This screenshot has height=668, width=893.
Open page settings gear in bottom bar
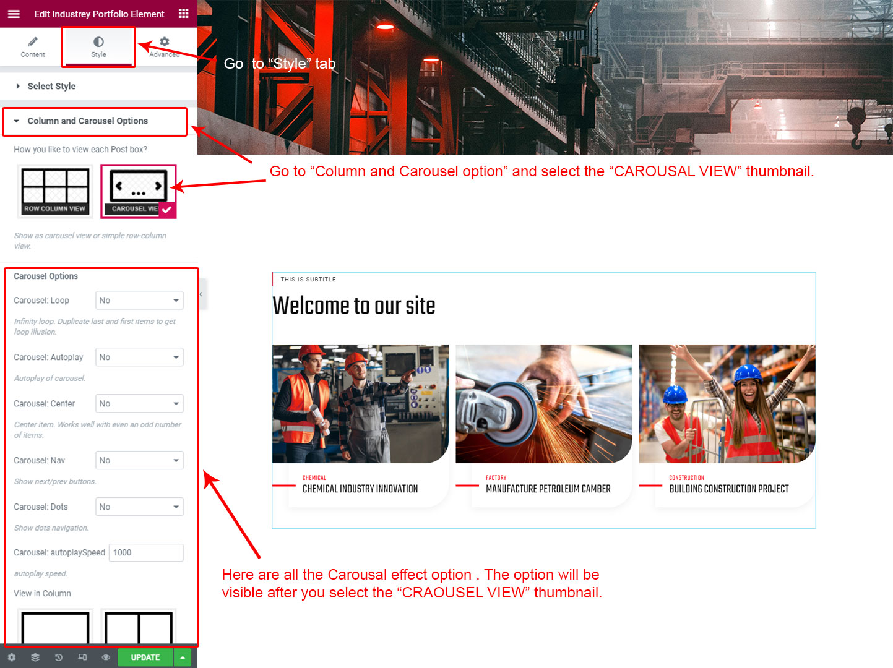coord(12,657)
